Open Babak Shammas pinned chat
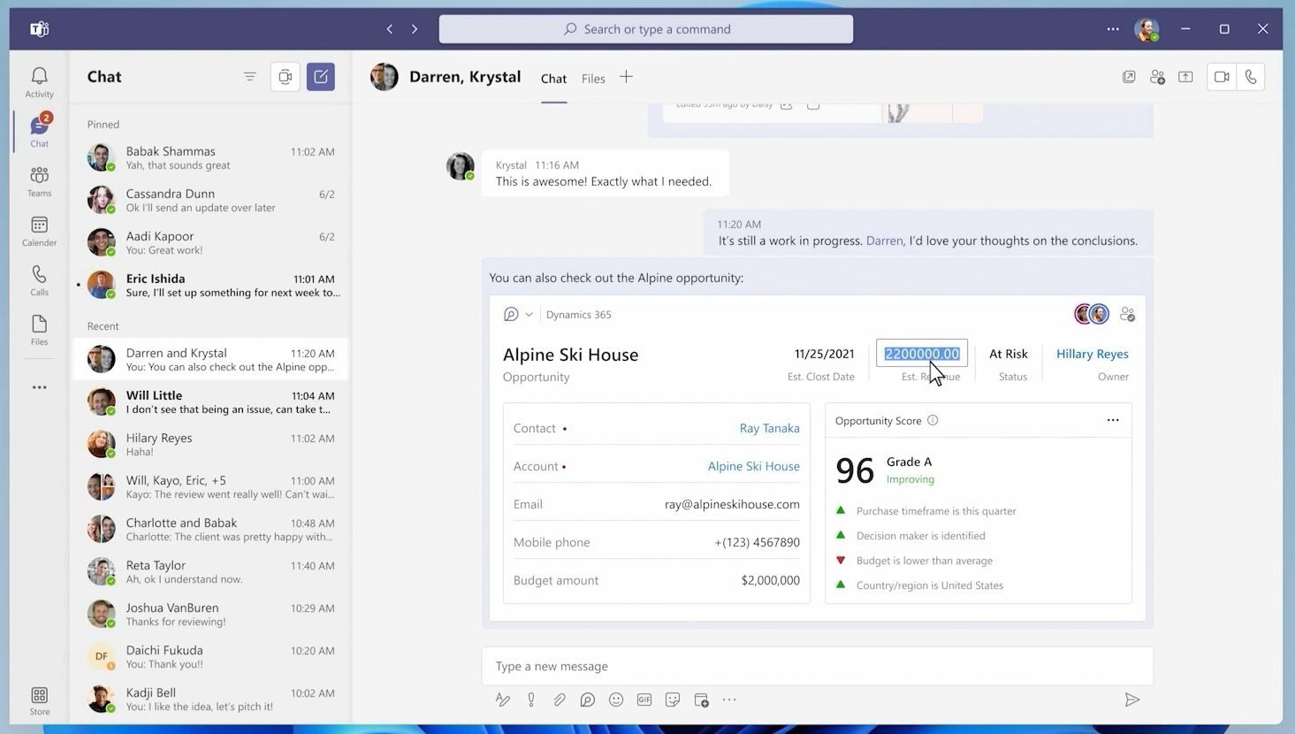Image resolution: width=1295 pixels, height=734 pixels. click(210, 157)
